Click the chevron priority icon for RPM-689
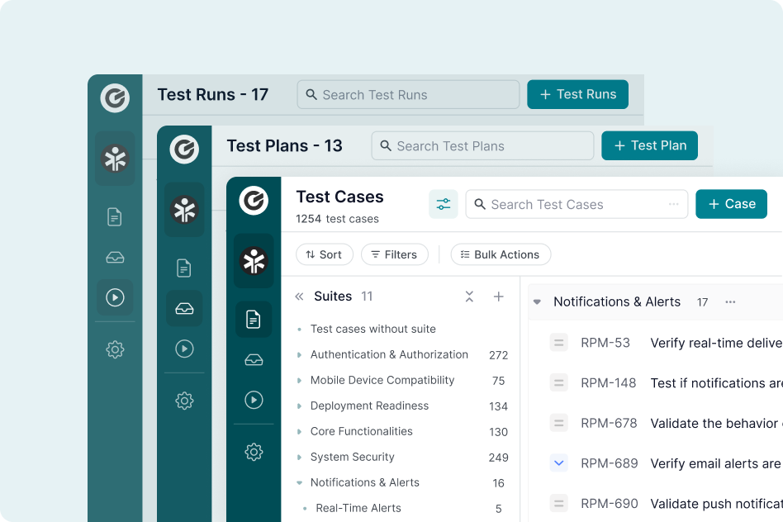783x522 pixels. pos(559,463)
